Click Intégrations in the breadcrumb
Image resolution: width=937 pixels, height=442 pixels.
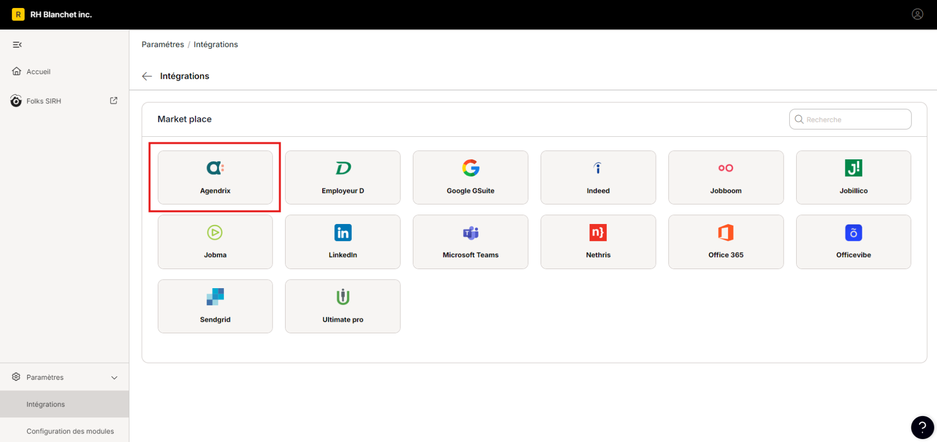[216, 45]
